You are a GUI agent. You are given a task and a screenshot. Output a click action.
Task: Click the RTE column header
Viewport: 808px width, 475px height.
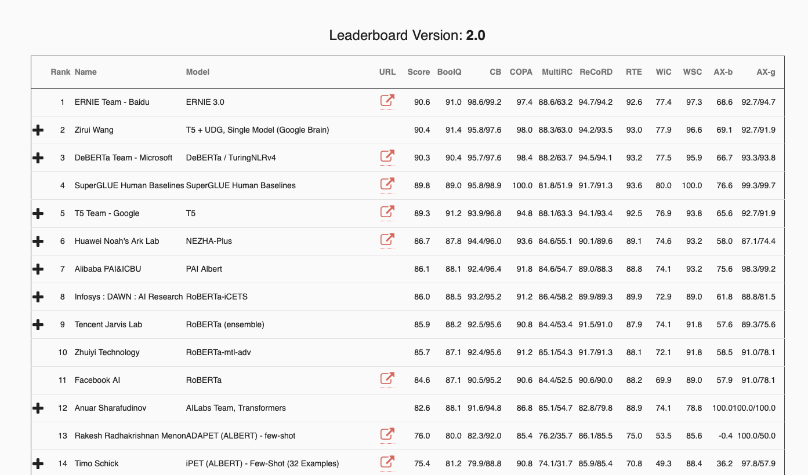pyautogui.click(x=634, y=72)
